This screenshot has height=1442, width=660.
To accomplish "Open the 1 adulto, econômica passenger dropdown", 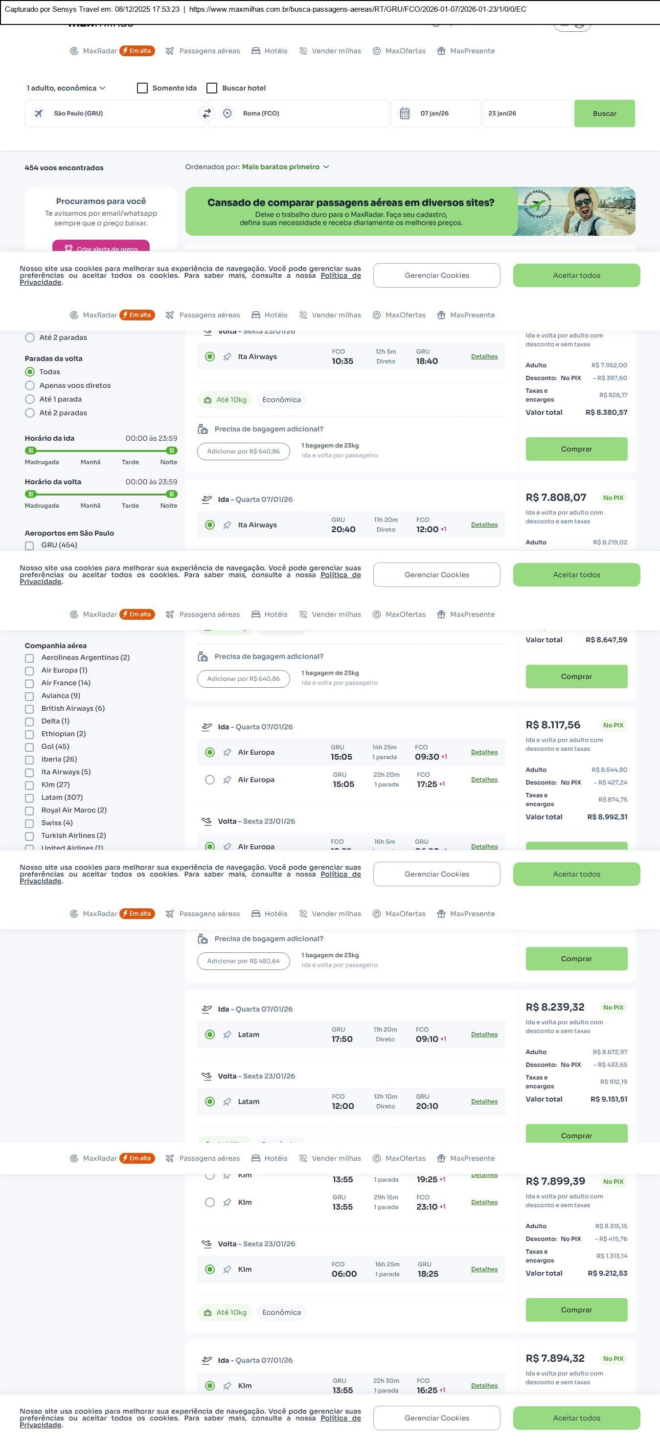I will 66,89.
